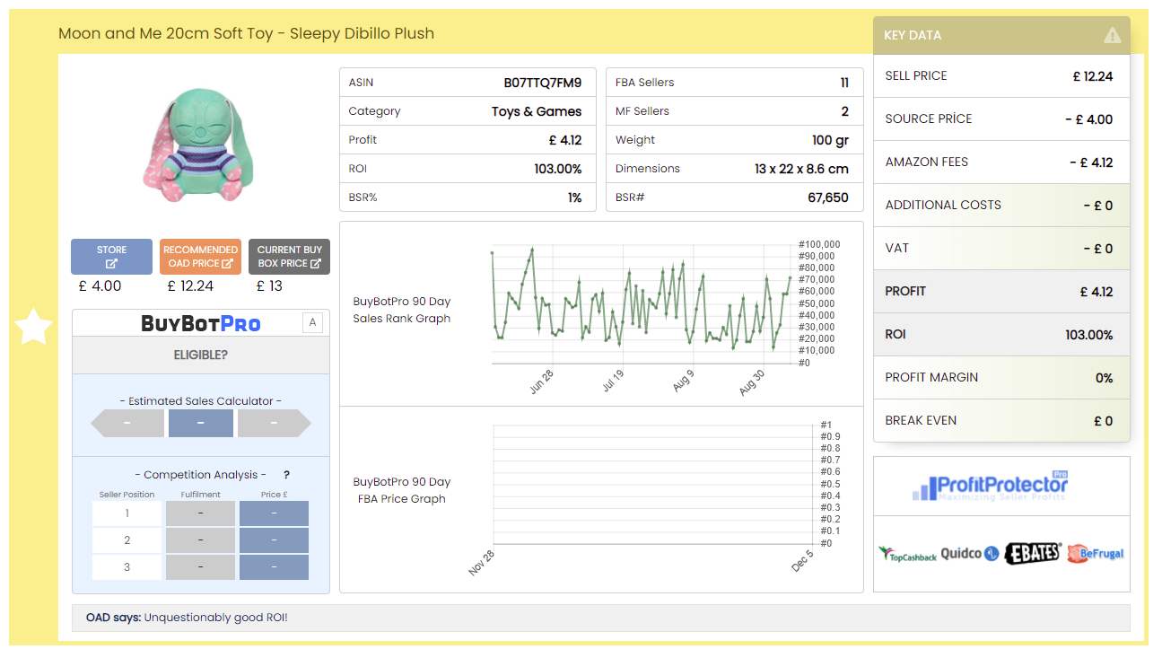Click the VAT row in Key Data

[1001, 249]
